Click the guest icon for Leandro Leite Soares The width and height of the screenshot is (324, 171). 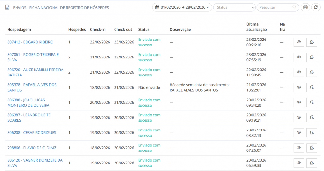click(x=311, y=118)
